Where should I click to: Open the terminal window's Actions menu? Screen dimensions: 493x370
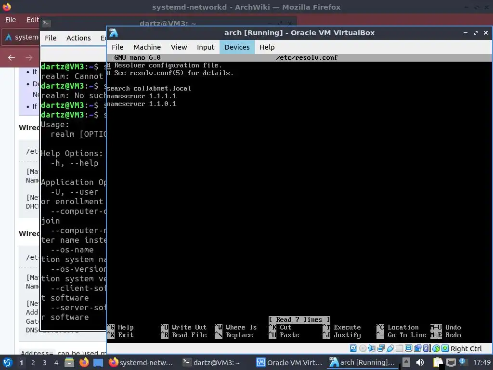point(78,38)
